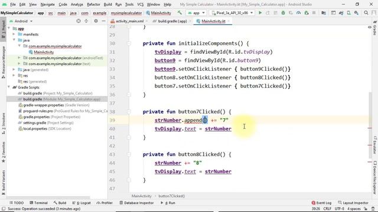The width and height of the screenshot is (378, 212).
Task: Click the UTF-8 encoding in status bar
Action: pyautogui.click(x=339, y=209)
